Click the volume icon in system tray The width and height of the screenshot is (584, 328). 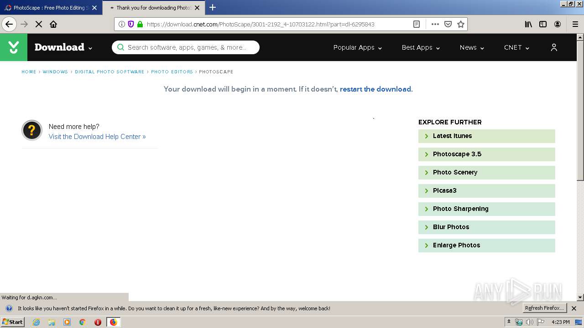529,322
